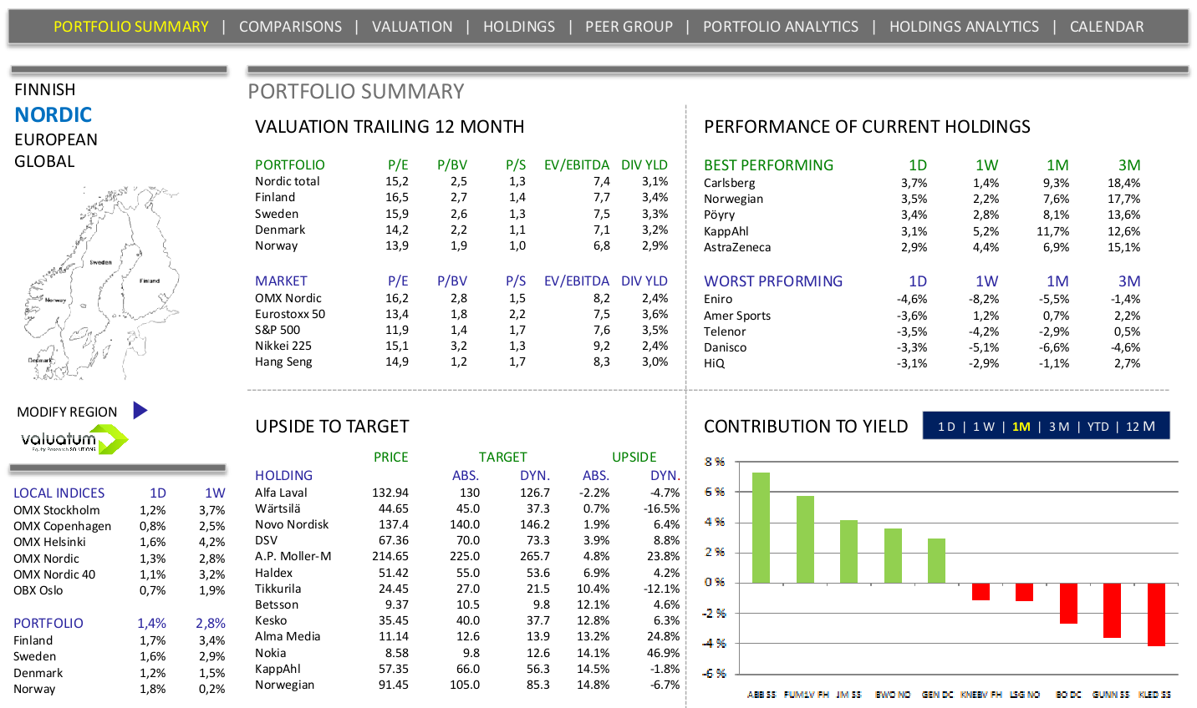The width and height of the screenshot is (1197, 708).
Task: Click Best Performing 3M column header
Action: click(x=1129, y=165)
